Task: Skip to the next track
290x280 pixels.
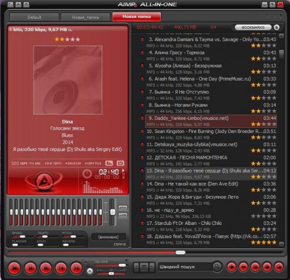Action: pos(76,267)
